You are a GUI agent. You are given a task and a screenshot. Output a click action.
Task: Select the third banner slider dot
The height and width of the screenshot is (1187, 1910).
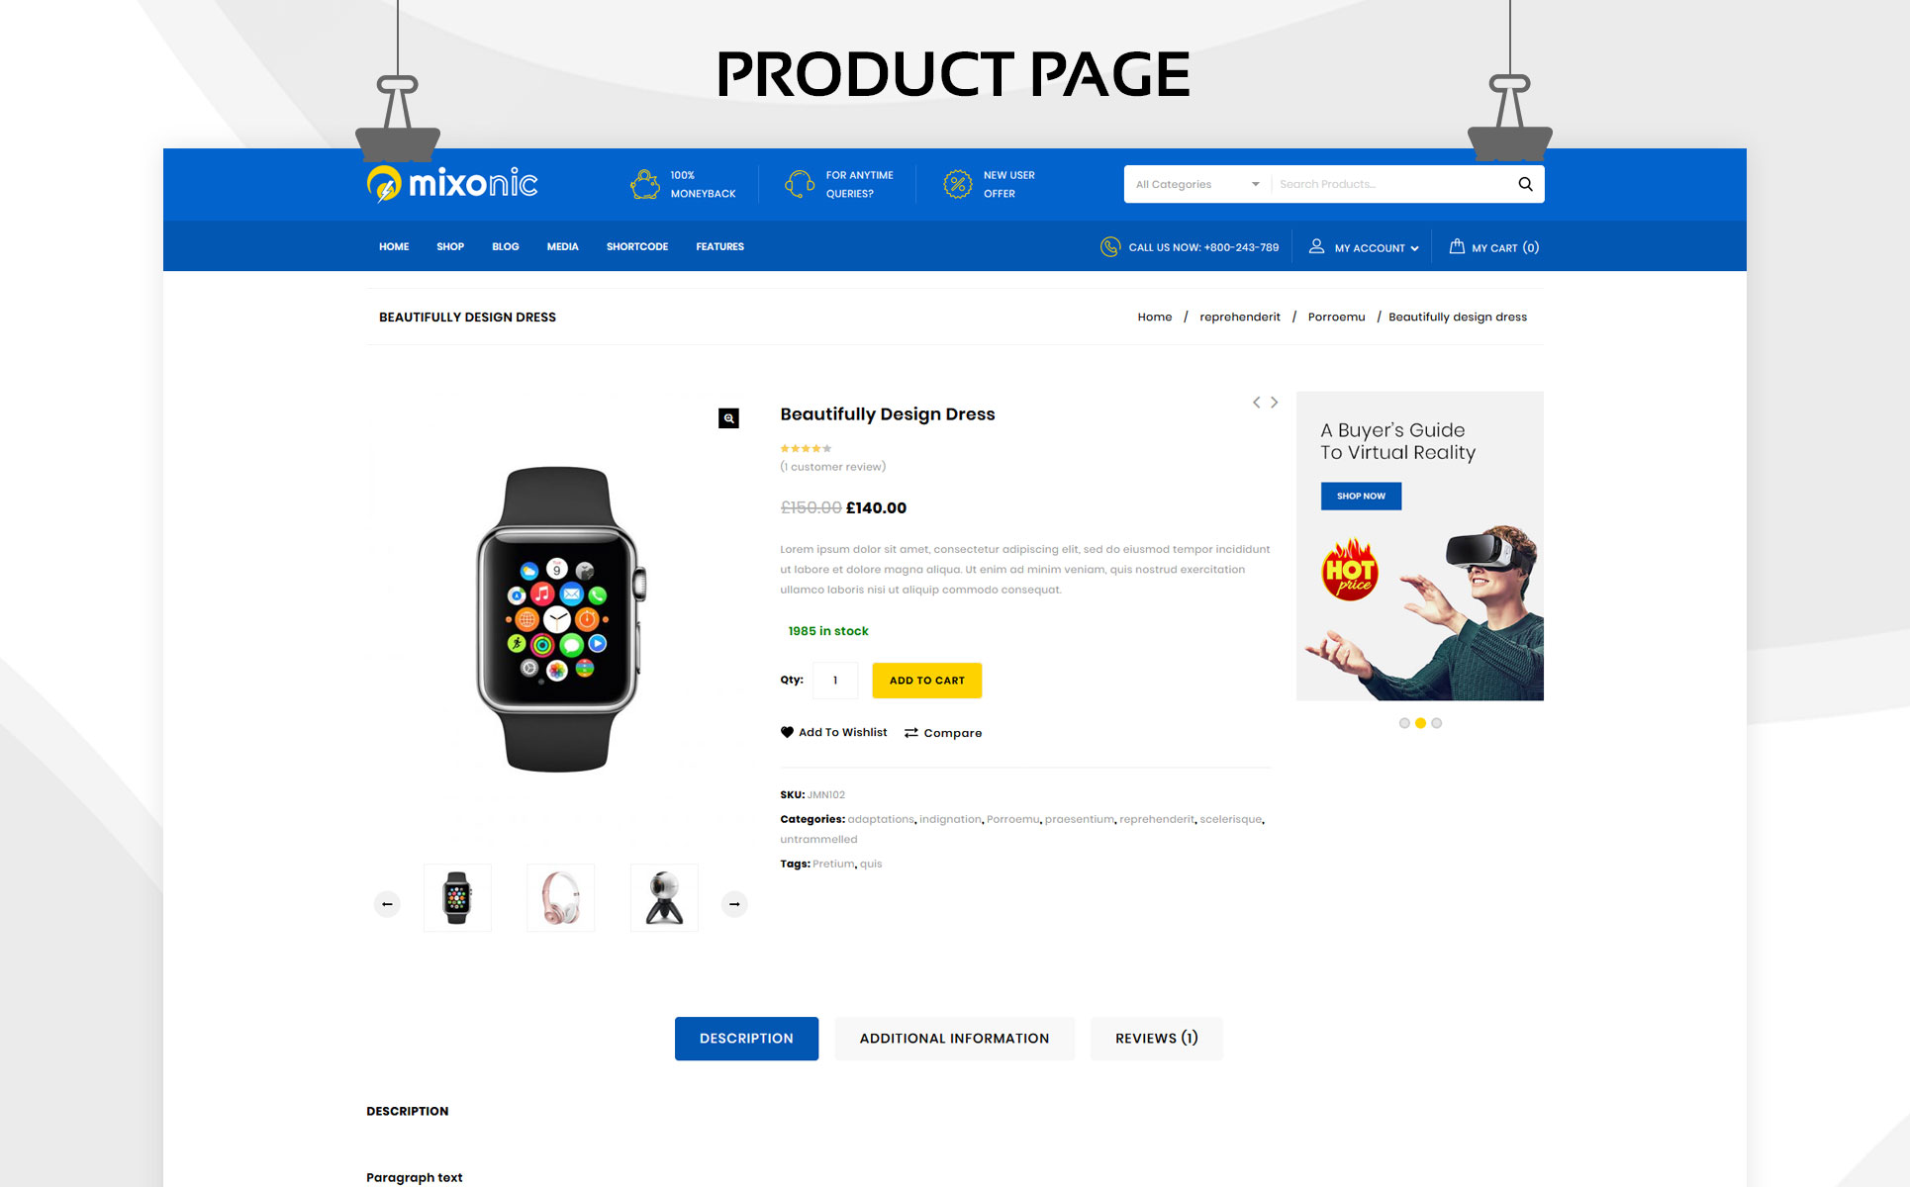tap(1436, 723)
